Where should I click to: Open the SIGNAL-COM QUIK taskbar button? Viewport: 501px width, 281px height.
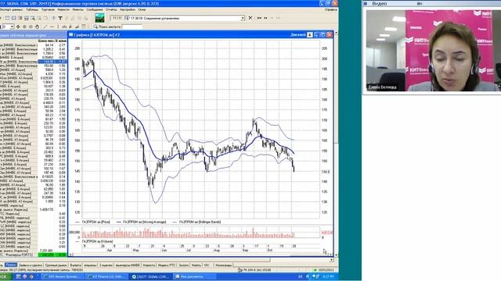point(151,276)
